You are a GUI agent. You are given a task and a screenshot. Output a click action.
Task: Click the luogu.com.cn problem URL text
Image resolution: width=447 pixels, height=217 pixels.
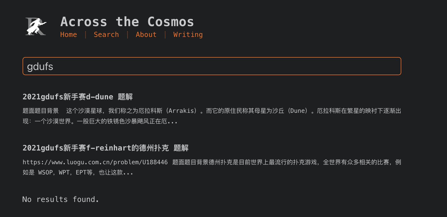95,162
